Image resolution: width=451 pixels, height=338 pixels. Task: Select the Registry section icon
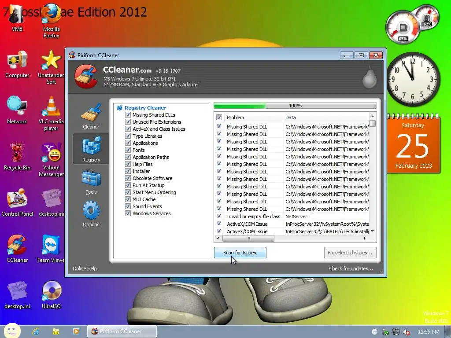91,149
